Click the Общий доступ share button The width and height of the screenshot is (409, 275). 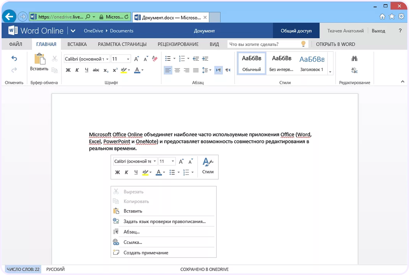(x=296, y=31)
